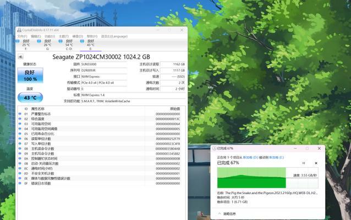Open the 文件(F) menu in CrystalDiskInfo
351x220 pixels.
22,36
